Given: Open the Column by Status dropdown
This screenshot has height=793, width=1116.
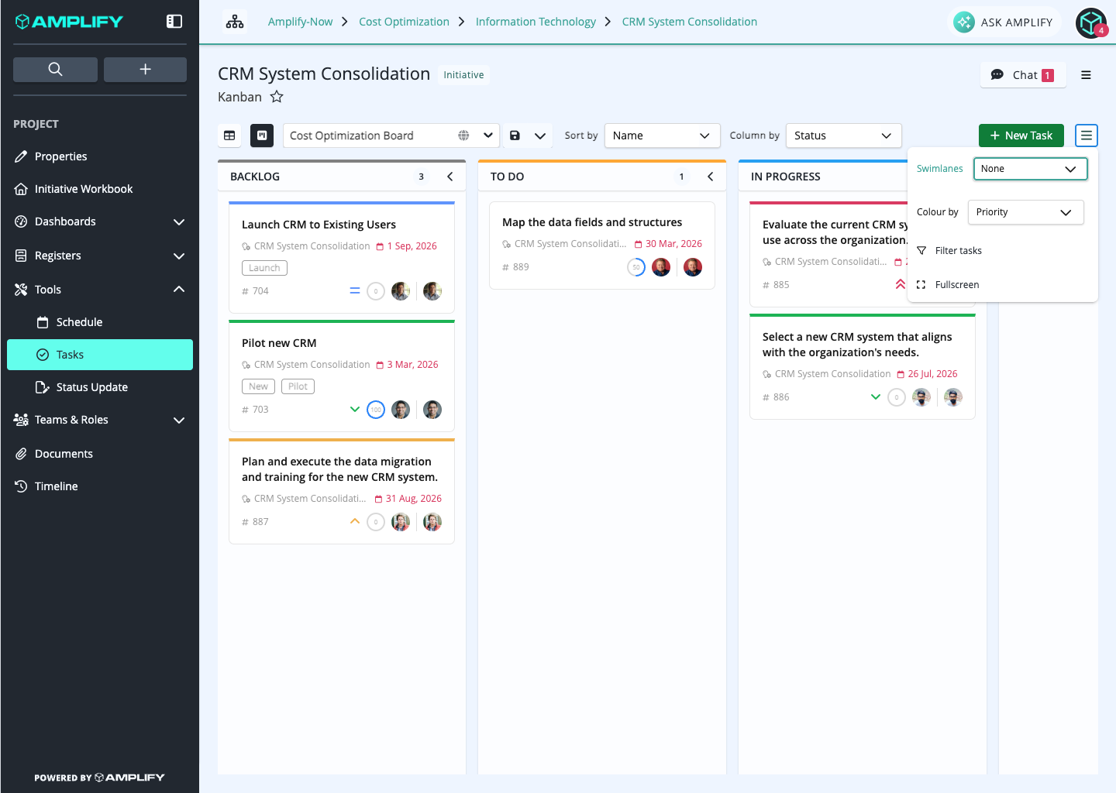Looking at the screenshot, I should [843, 136].
